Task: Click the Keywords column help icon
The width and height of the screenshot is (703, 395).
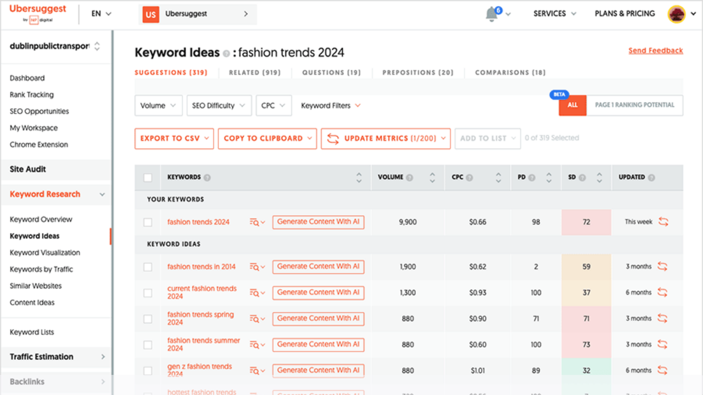Action: pos(207,178)
